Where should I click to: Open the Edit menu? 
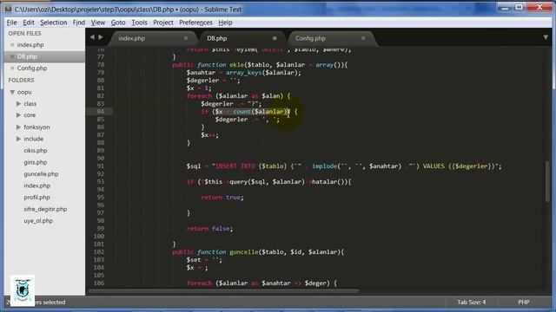click(x=29, y=23)
